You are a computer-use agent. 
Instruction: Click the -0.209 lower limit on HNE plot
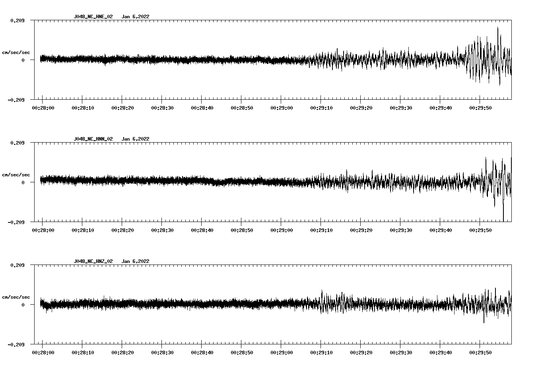16,100
